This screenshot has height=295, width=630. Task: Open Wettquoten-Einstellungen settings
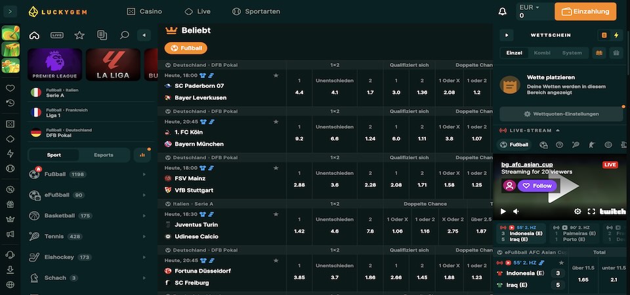(x=561, y=114)
